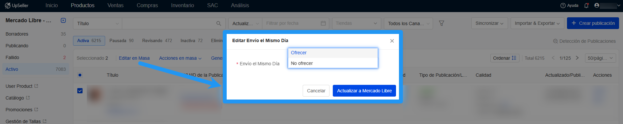Viewport: 623px width, 124px height.
Task: Open the Todos los Canales dropdown
Action: [408, 23]
